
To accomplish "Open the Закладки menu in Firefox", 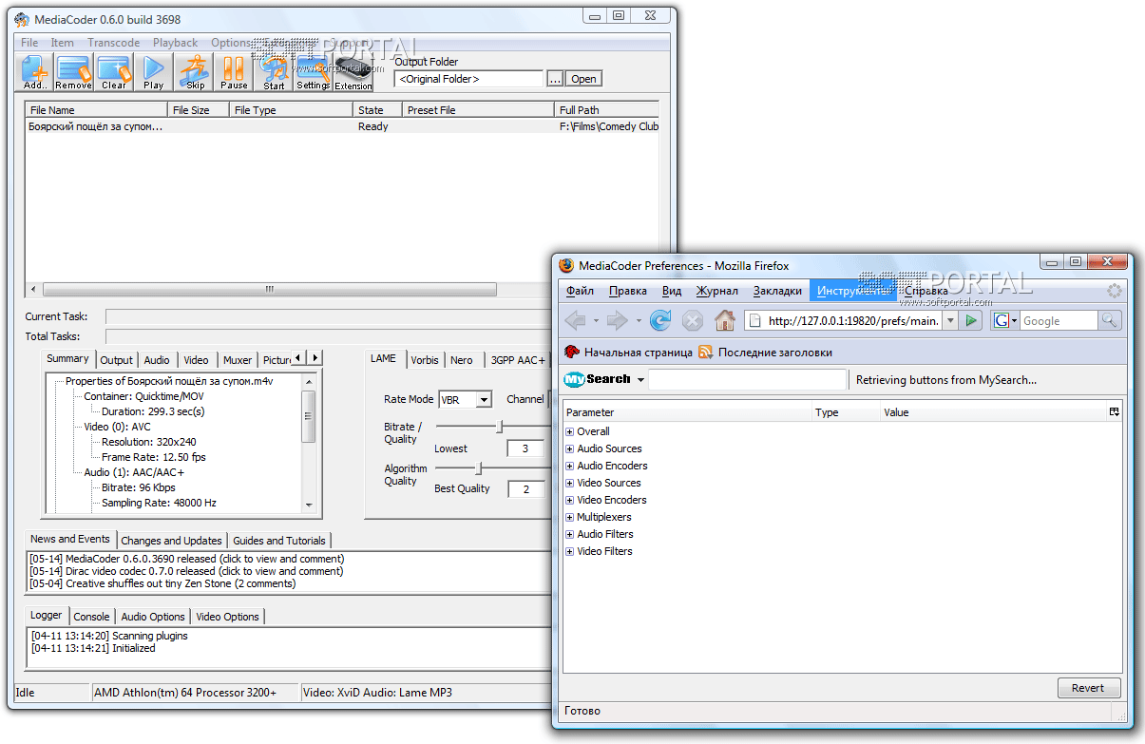I will point(778,291).
